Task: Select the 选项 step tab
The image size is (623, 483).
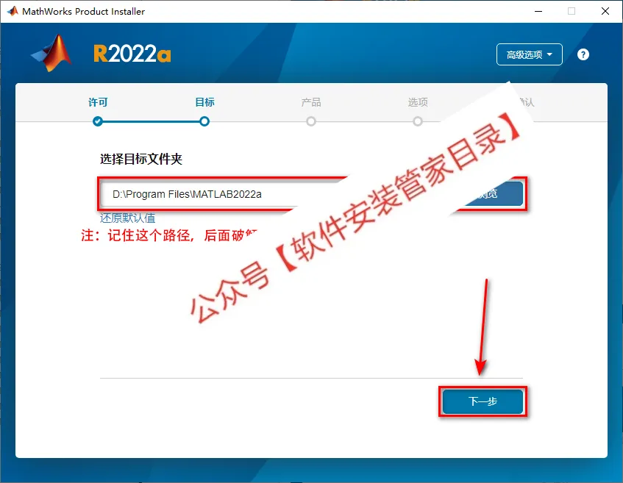Action: tap(418, 102)
